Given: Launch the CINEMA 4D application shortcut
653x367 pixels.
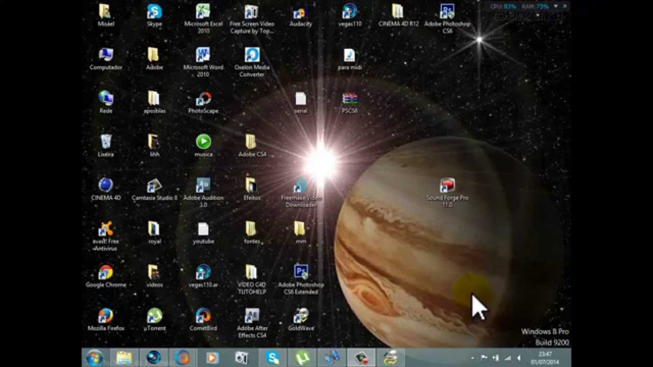Looking at the screenshot, I should tap(106, 189).
